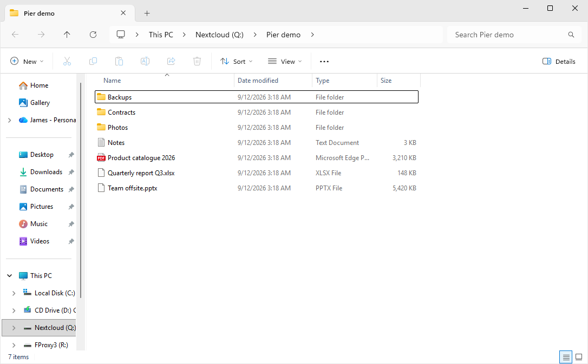The image size is (588, 364).
Task: Expand the Local Disk (C:) tree node
Action: [x=14, y=293]
